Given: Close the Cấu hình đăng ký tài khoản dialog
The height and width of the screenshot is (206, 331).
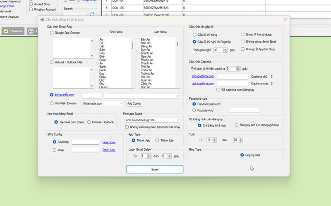Looking at the screenshot, I should [x=285, y=19].
